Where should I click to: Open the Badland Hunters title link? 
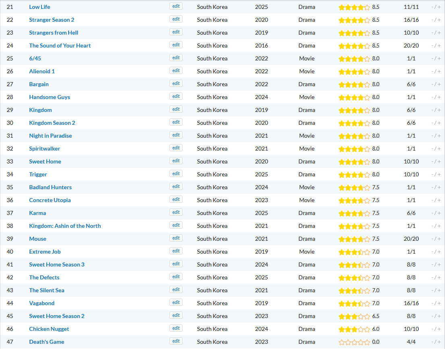[x=50, y=187]
